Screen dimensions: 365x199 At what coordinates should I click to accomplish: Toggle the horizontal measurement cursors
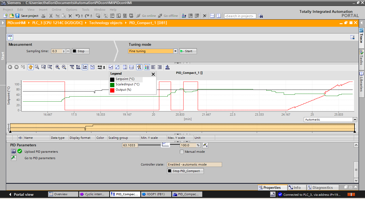[131, 67]
